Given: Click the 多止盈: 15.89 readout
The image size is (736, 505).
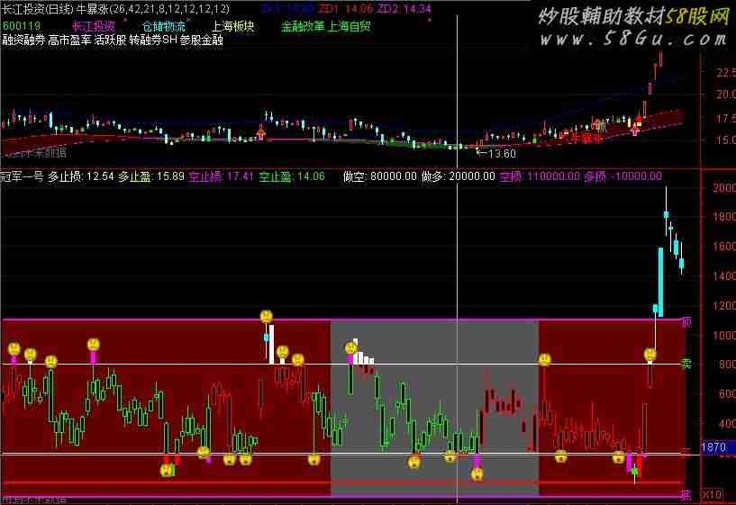Looking at the screenshot, I should point(150,176).
